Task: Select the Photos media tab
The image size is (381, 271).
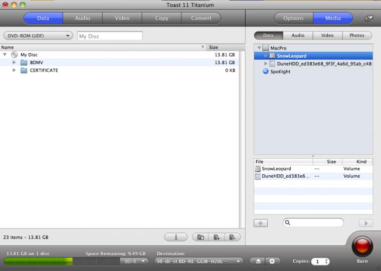Action: pyautogui.click(x=357, y=36)
